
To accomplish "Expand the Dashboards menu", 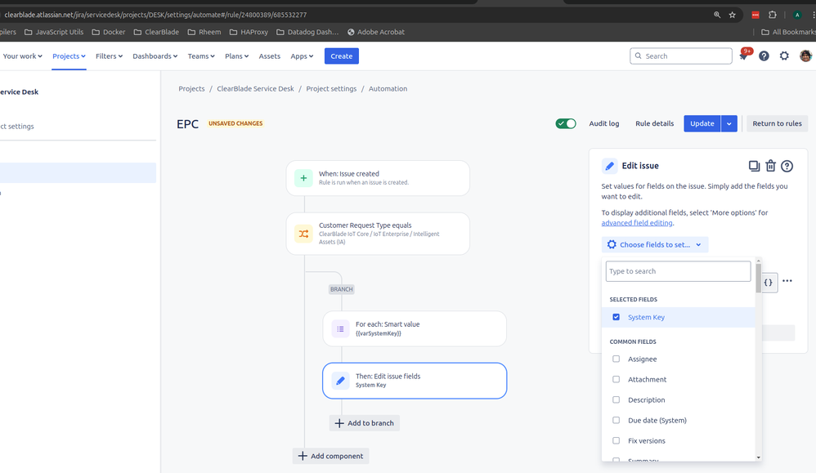I will click(155, 56).
